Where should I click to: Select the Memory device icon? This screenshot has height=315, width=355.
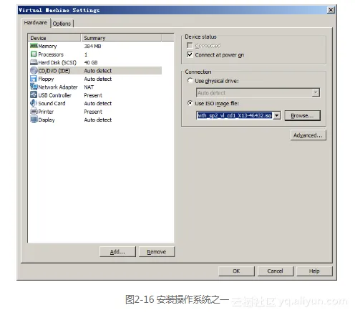[x=34, y=46]
